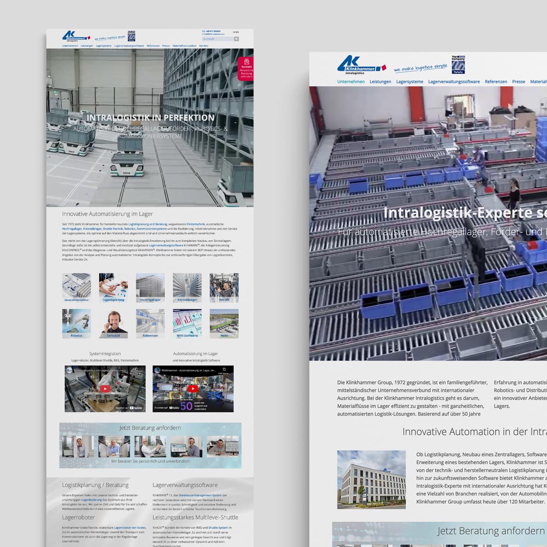
Task: Play the Systemintegration YouTube video
Action: click(x=104, y=388)
